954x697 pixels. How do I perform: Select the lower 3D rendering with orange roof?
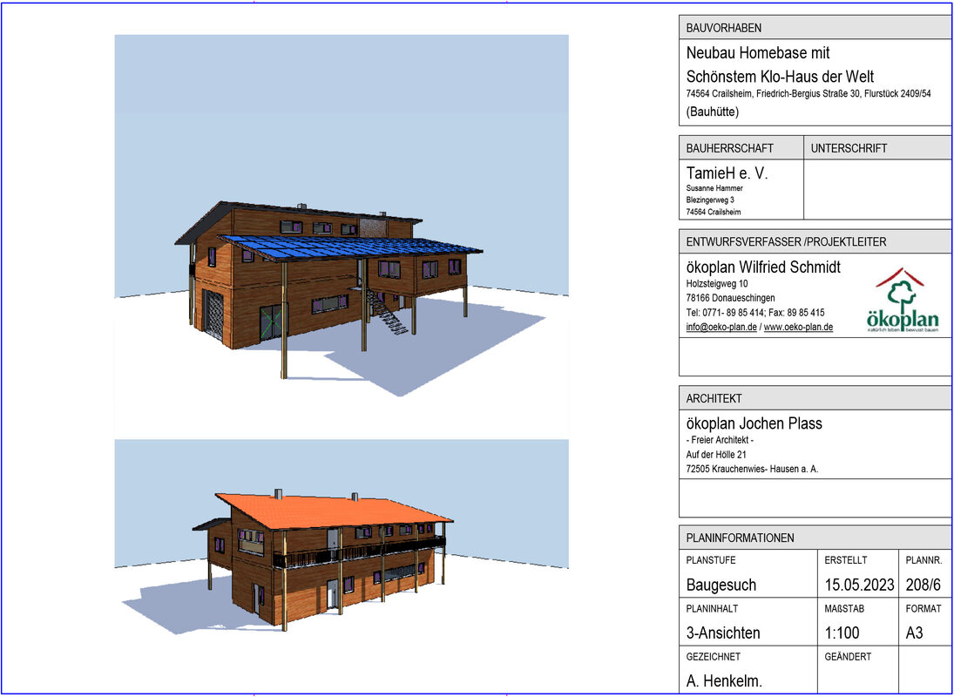coord(341,549)
